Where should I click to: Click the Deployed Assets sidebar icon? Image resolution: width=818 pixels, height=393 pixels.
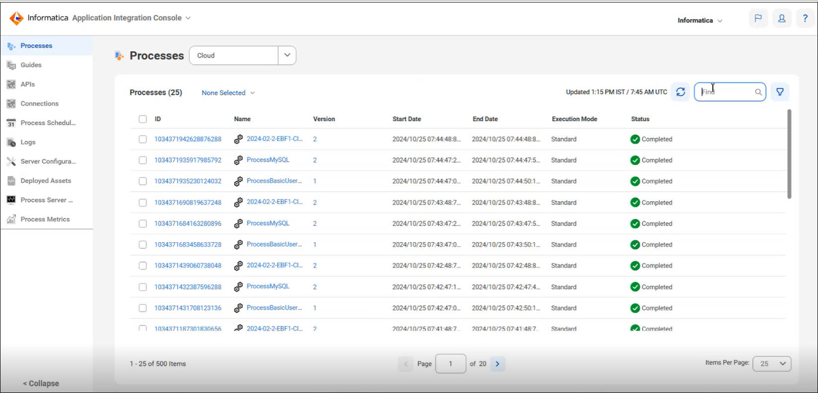(x=11, y=181)
